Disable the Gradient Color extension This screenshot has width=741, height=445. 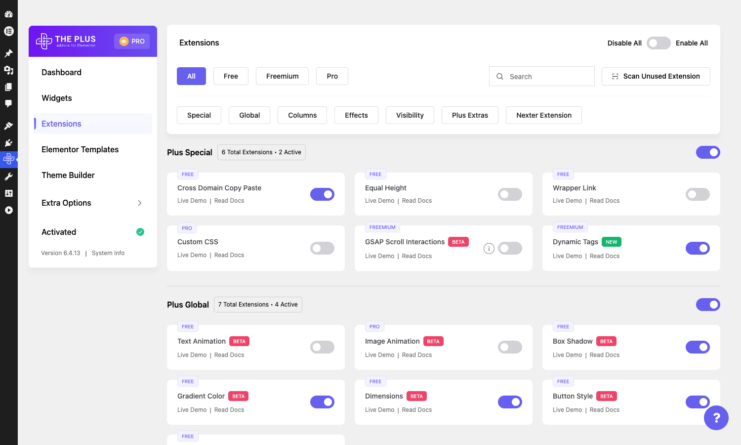[x=322, y=402]
